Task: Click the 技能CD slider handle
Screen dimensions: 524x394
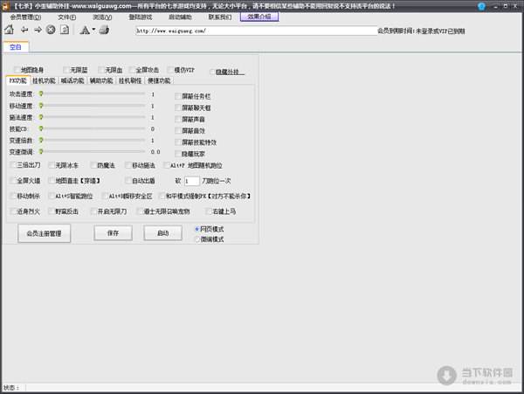Action: [x=41, y=128]
